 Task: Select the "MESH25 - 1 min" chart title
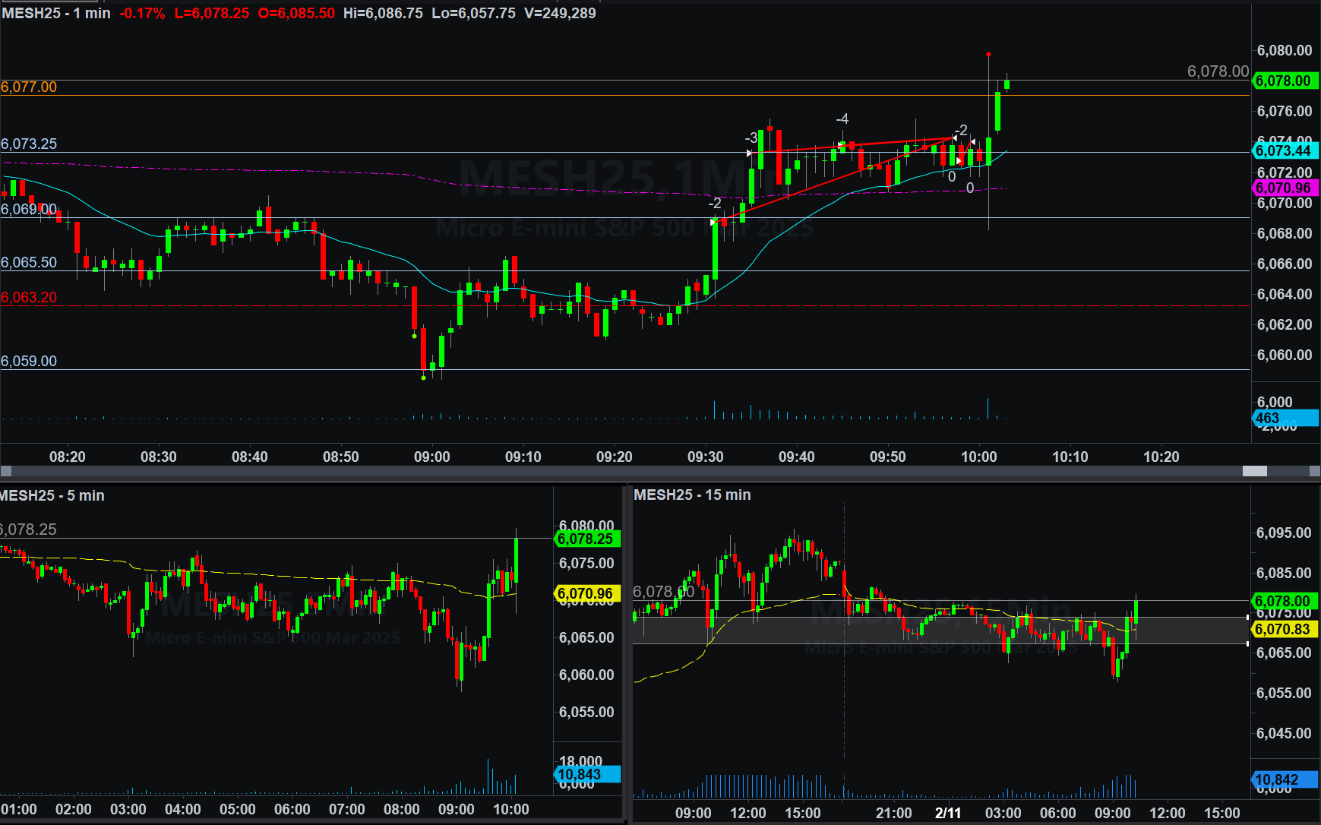tap(56, 13)
